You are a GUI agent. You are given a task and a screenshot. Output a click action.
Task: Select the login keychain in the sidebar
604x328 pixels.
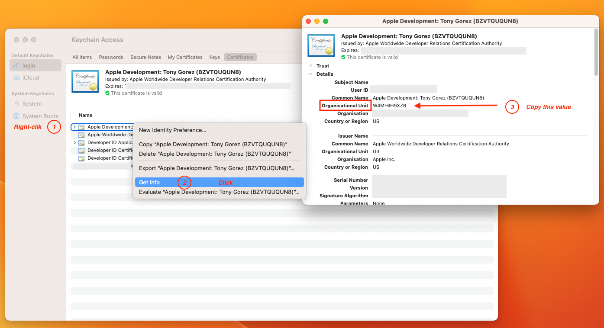pyautogui.click(x=35, y=65)
